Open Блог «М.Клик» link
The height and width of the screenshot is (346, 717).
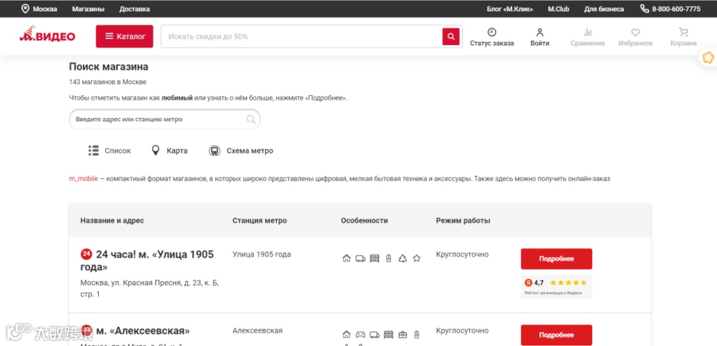coord(510,9)
